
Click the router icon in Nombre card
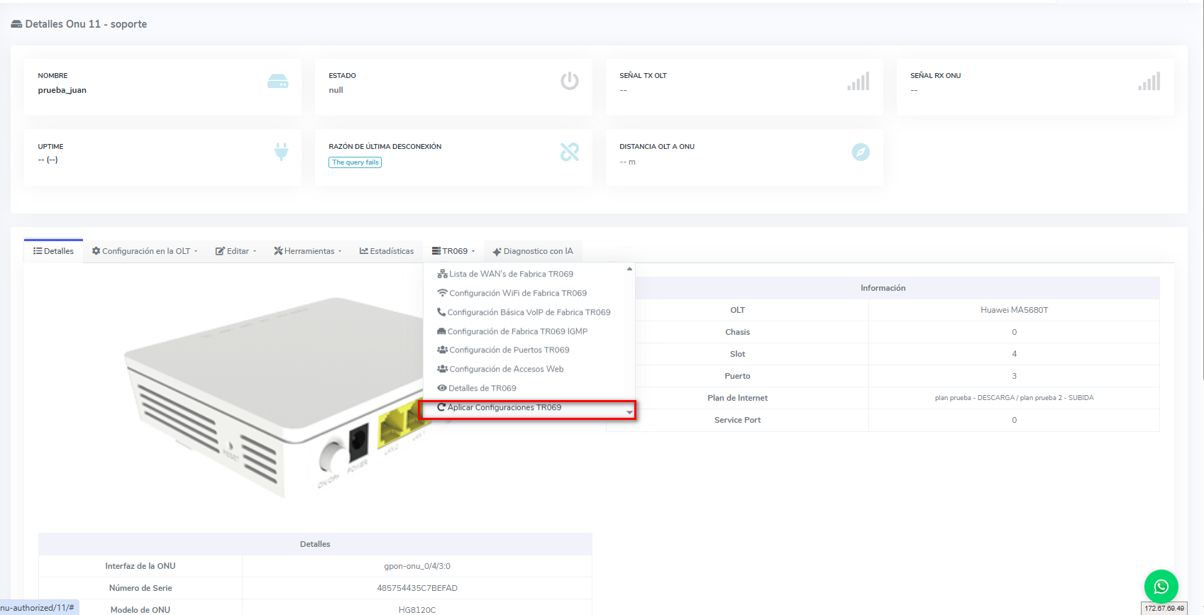point(277,82)
